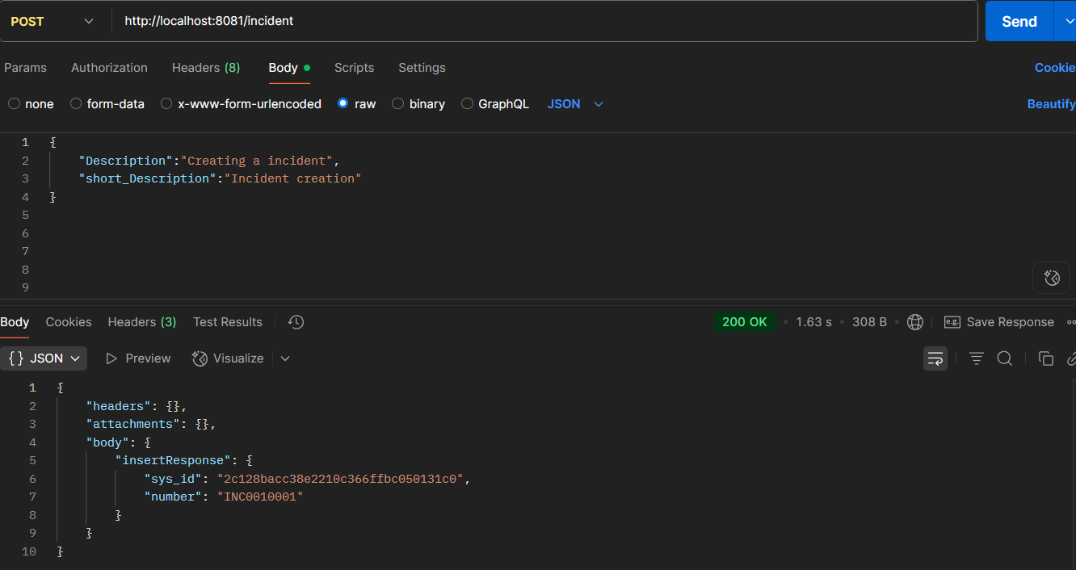Click the "short_Description" key
Viewport: 1076px width, 570px height.
coord(148,178)
